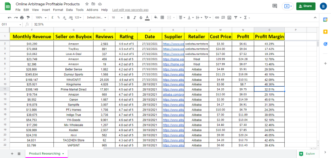This screenshot has width=331, height=158.
Task: Open the present to meeting button
Action: (x=288, y=6)
